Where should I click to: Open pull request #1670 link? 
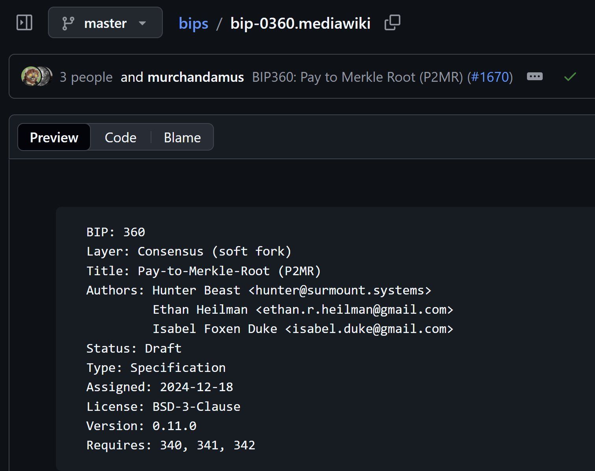pyautogui.click(x=490, y=77)
